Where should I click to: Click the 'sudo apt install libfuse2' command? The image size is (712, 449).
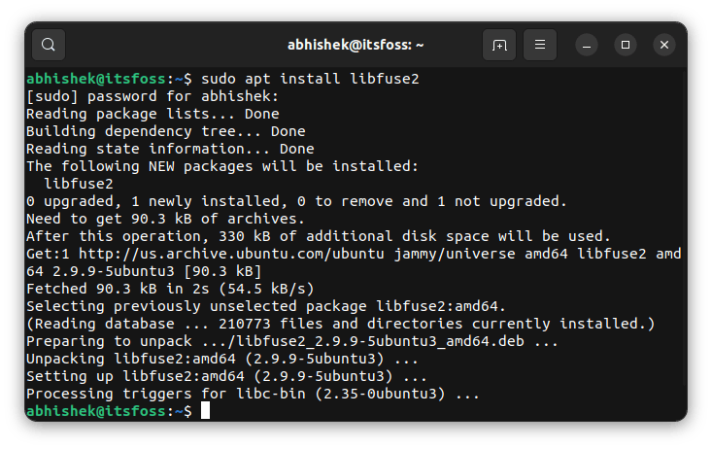[x=310, y=78]
